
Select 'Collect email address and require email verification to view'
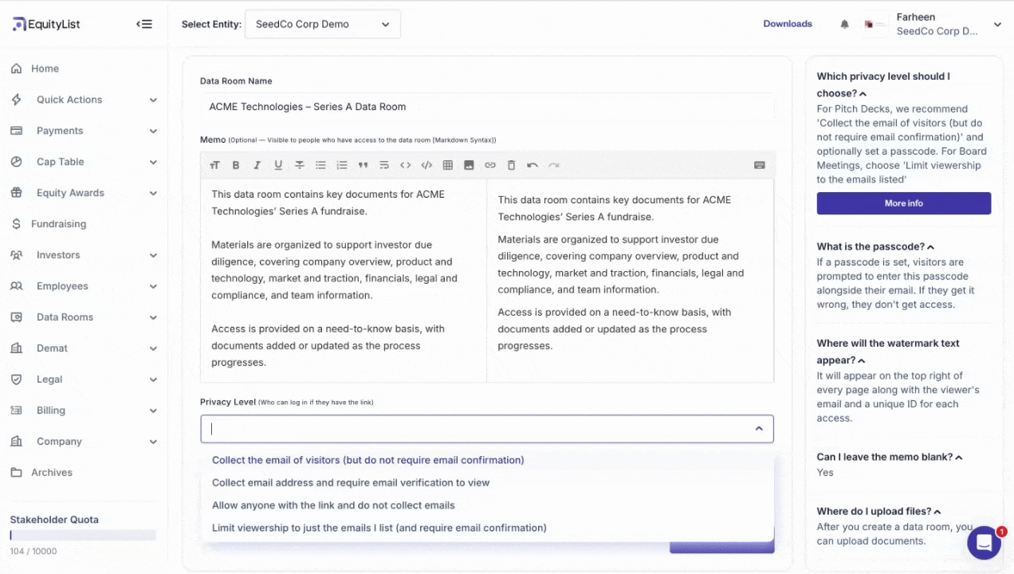point(351,482)
